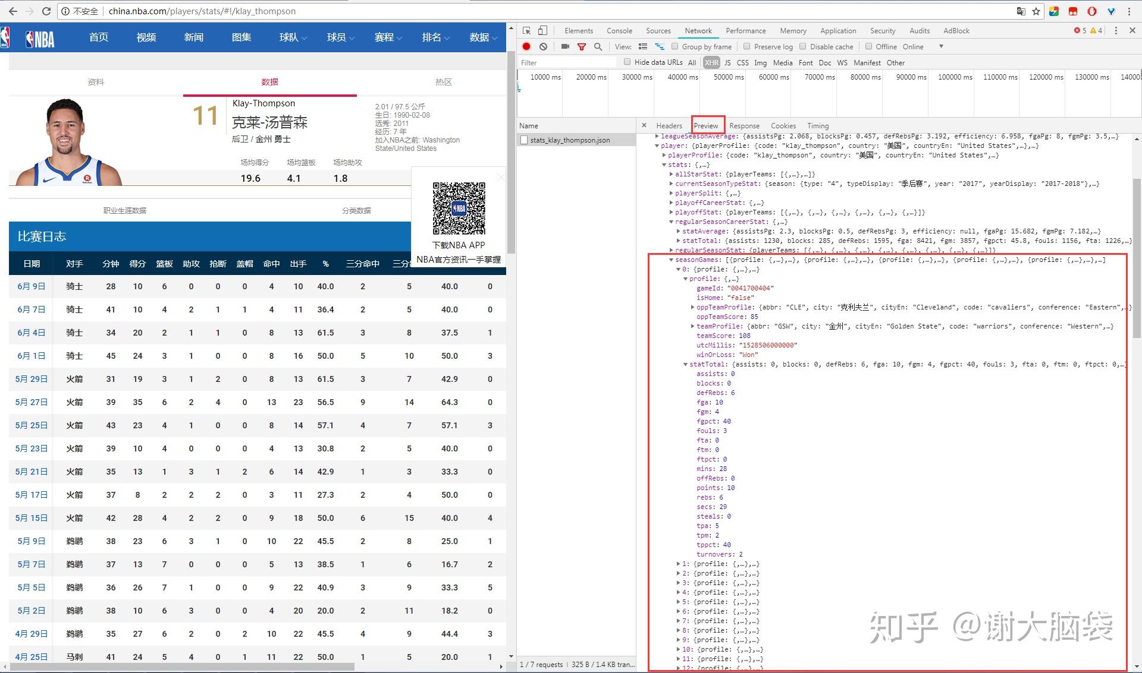Screen dimensions: 1142x673
Task: Bookmark this page with the star icon
Action: pyautogui.click(x=1036, y=11)
